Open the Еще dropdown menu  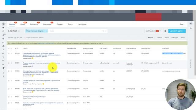tap(182, 24)
